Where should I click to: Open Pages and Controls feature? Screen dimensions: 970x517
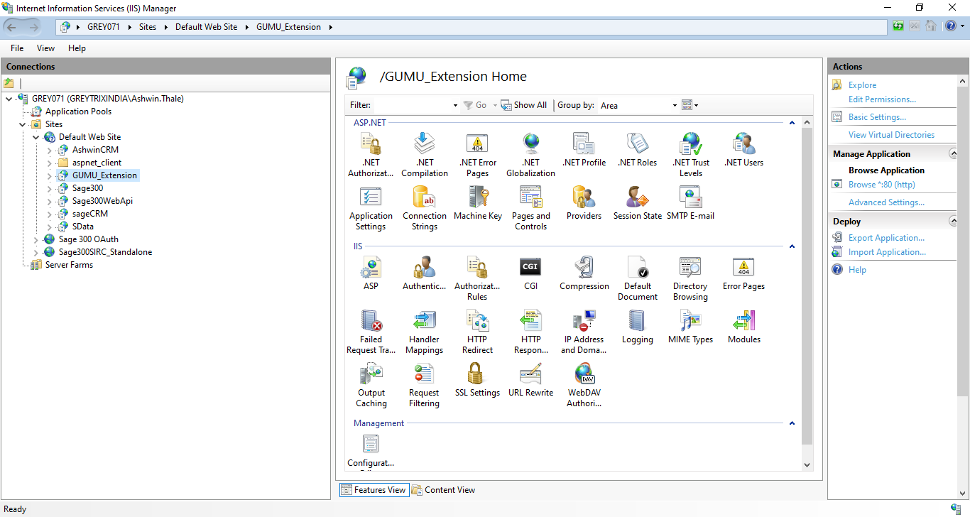[530, 208]
